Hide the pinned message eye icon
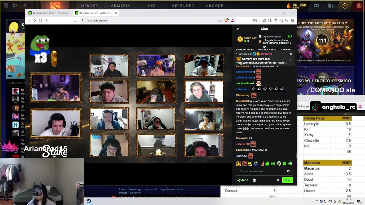Screen dimensions: 365x205 coord(291,54)
